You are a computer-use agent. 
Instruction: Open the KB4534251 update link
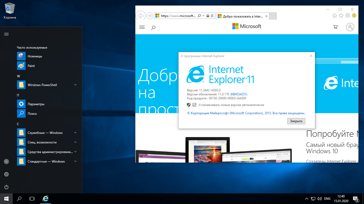click(x=239, y=94)
